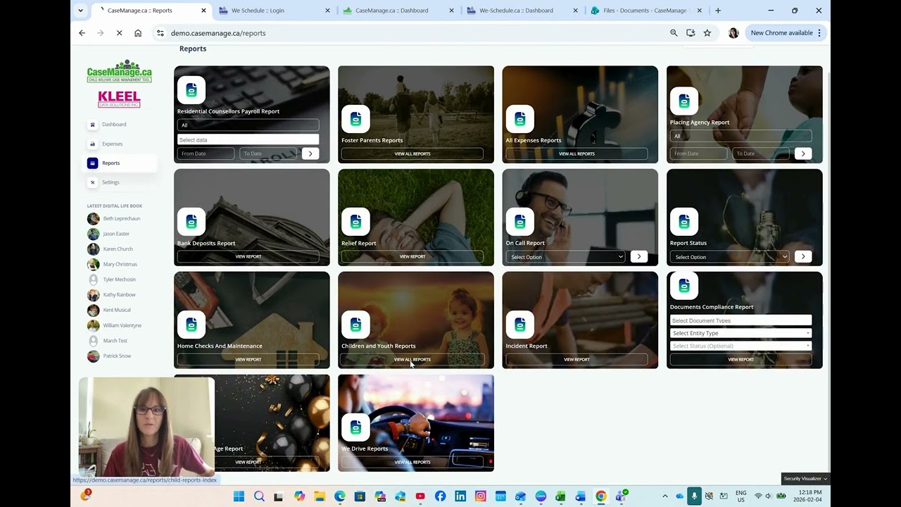
Task: Open Excel from the taskbar
Action: tap(560, 496)
